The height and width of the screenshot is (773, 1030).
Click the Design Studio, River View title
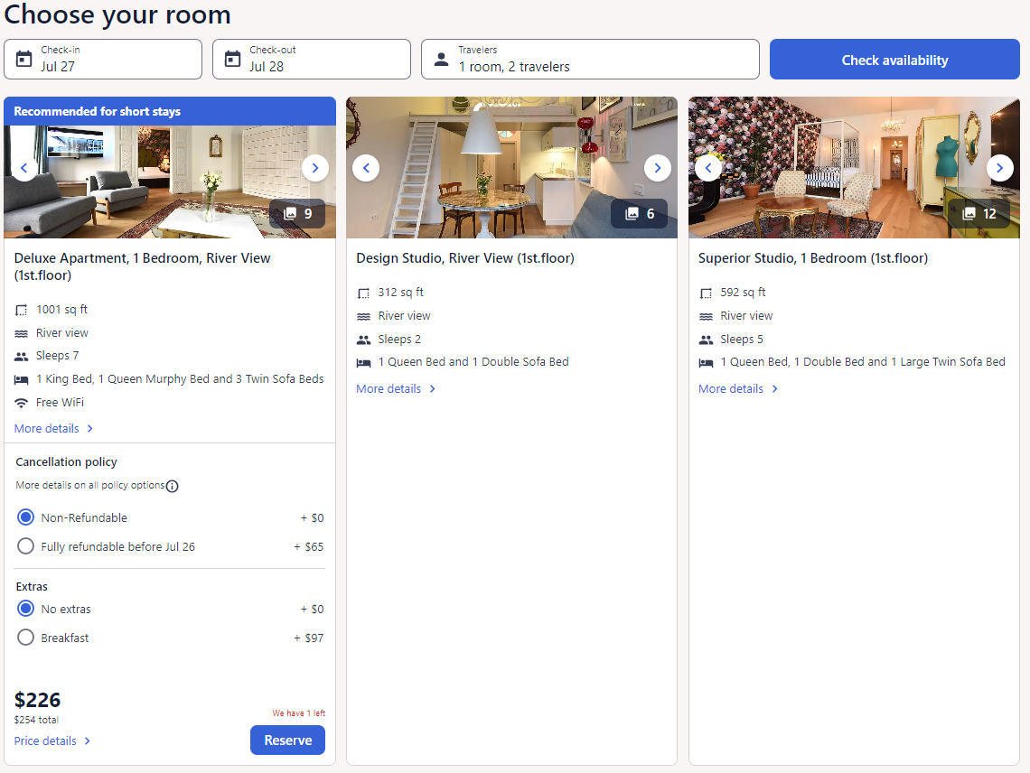point(465,258)
